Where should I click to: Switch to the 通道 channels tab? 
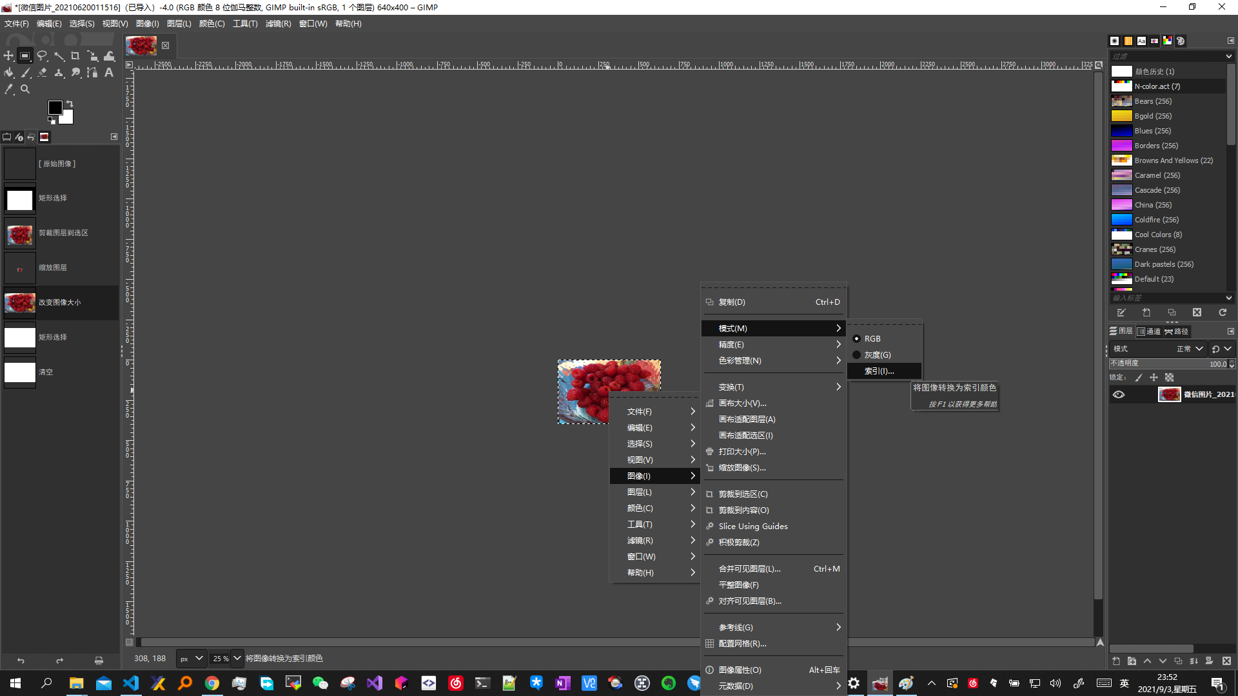[1148, 331]
